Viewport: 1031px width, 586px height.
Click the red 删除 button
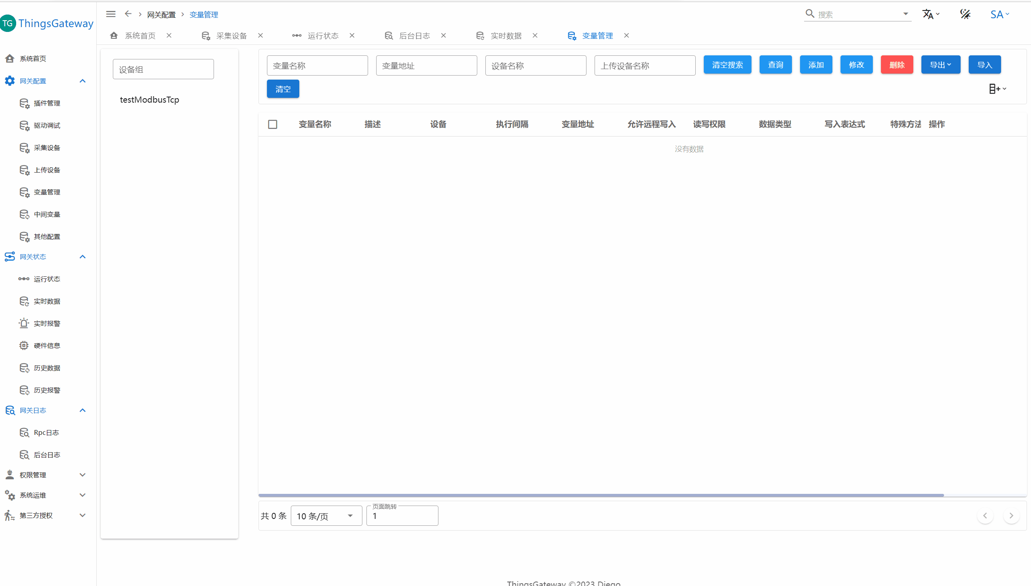(897, 65)
